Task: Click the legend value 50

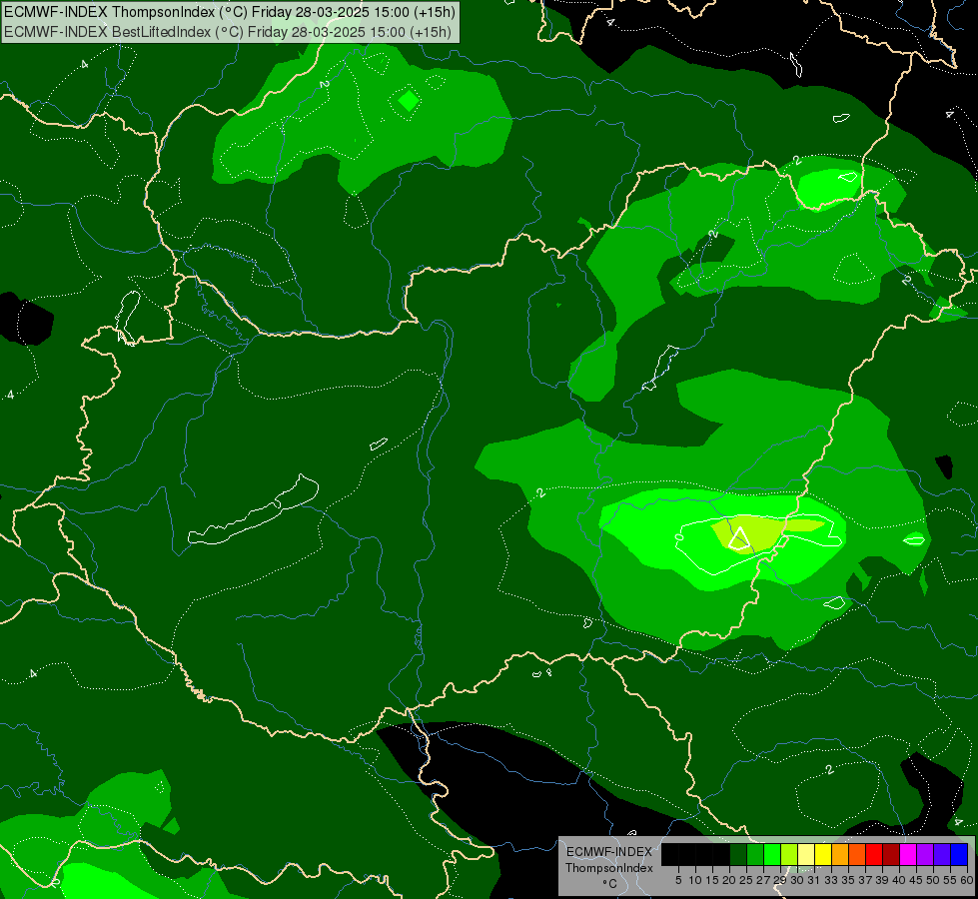Action: point(933,880)
